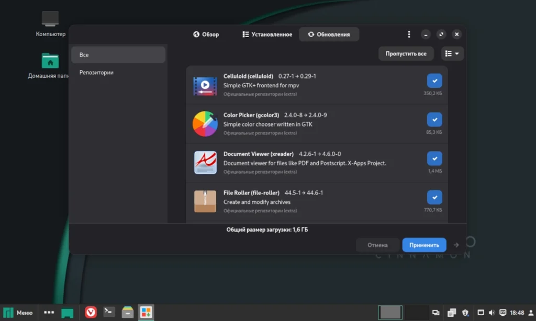Click the display tray icon
The width and height of the screenshot is (536, 321).
[x=435, y=313]
